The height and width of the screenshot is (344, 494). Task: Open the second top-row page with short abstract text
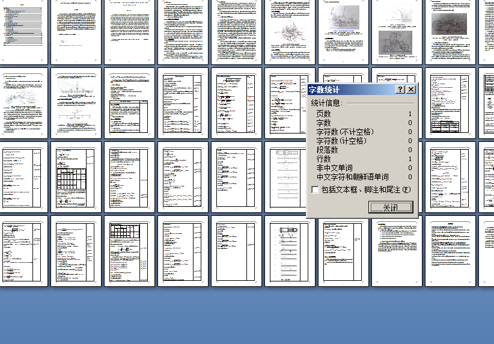(76, 31)
